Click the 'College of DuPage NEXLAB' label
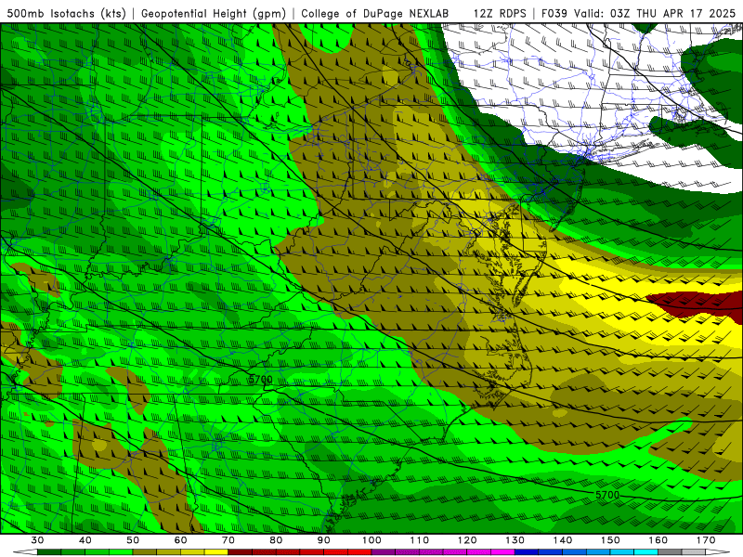The height and width of the screenshot is (557, 743). tap(374, 13)
